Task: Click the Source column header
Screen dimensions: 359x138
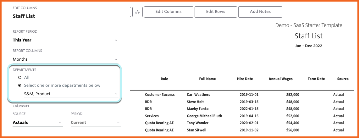Action: [343, 79]
